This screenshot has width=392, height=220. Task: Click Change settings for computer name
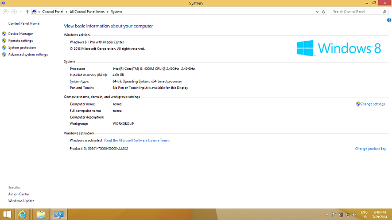coord(372,104)
